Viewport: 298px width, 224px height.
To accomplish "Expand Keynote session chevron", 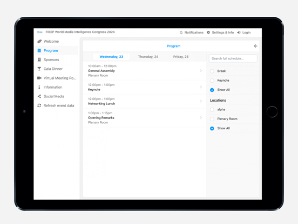I will 201,87.
